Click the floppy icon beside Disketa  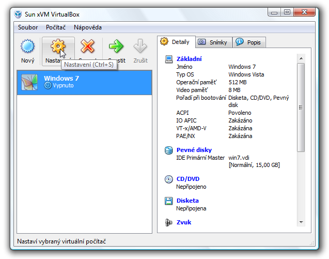point(169,201)
